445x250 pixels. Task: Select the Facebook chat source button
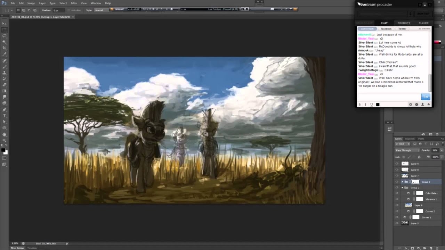tap(386, 29)
